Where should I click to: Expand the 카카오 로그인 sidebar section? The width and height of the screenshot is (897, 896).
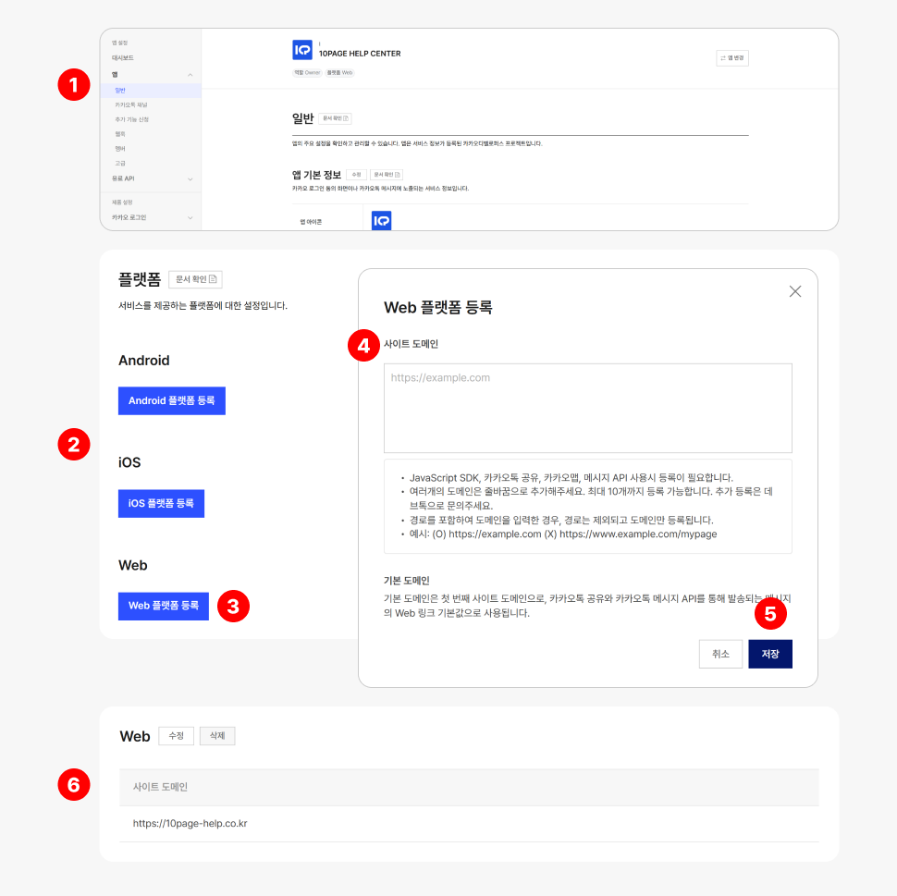pos(190,218)
